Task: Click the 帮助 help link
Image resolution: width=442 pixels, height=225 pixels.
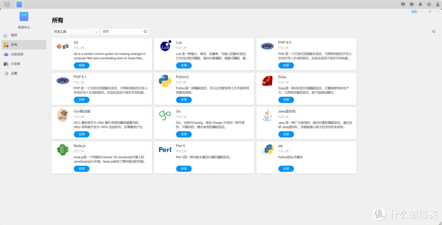Action: [414, 11]
